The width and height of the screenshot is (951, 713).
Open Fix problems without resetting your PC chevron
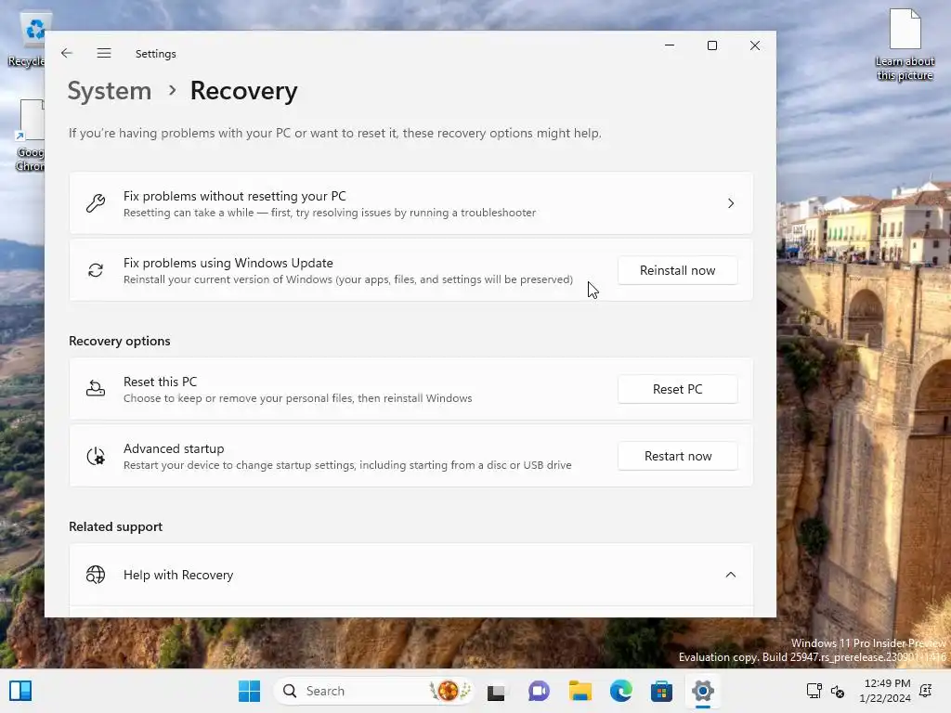(x=731, y=203)
